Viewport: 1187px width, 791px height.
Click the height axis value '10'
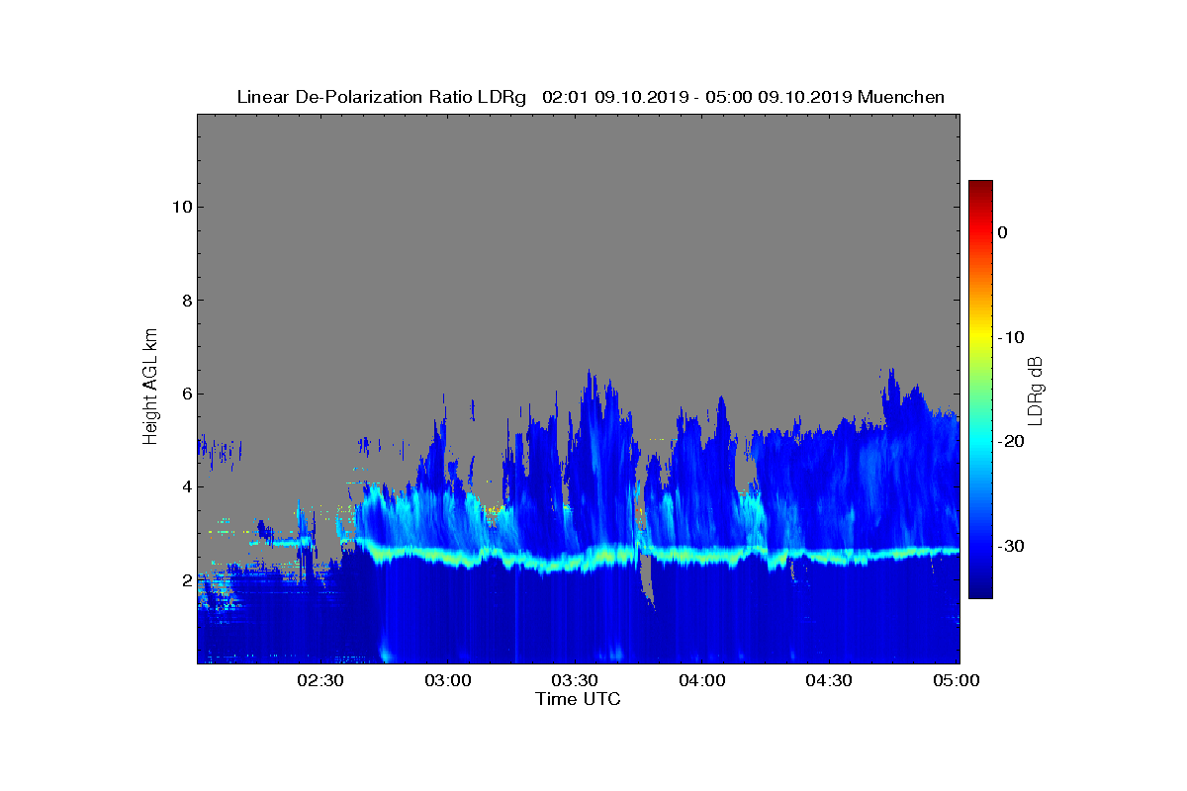[181, 207]
